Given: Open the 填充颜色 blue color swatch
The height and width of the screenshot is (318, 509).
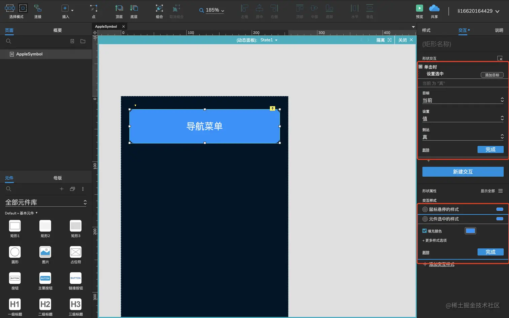Looking at the screenshot, I should pos(470,231).
